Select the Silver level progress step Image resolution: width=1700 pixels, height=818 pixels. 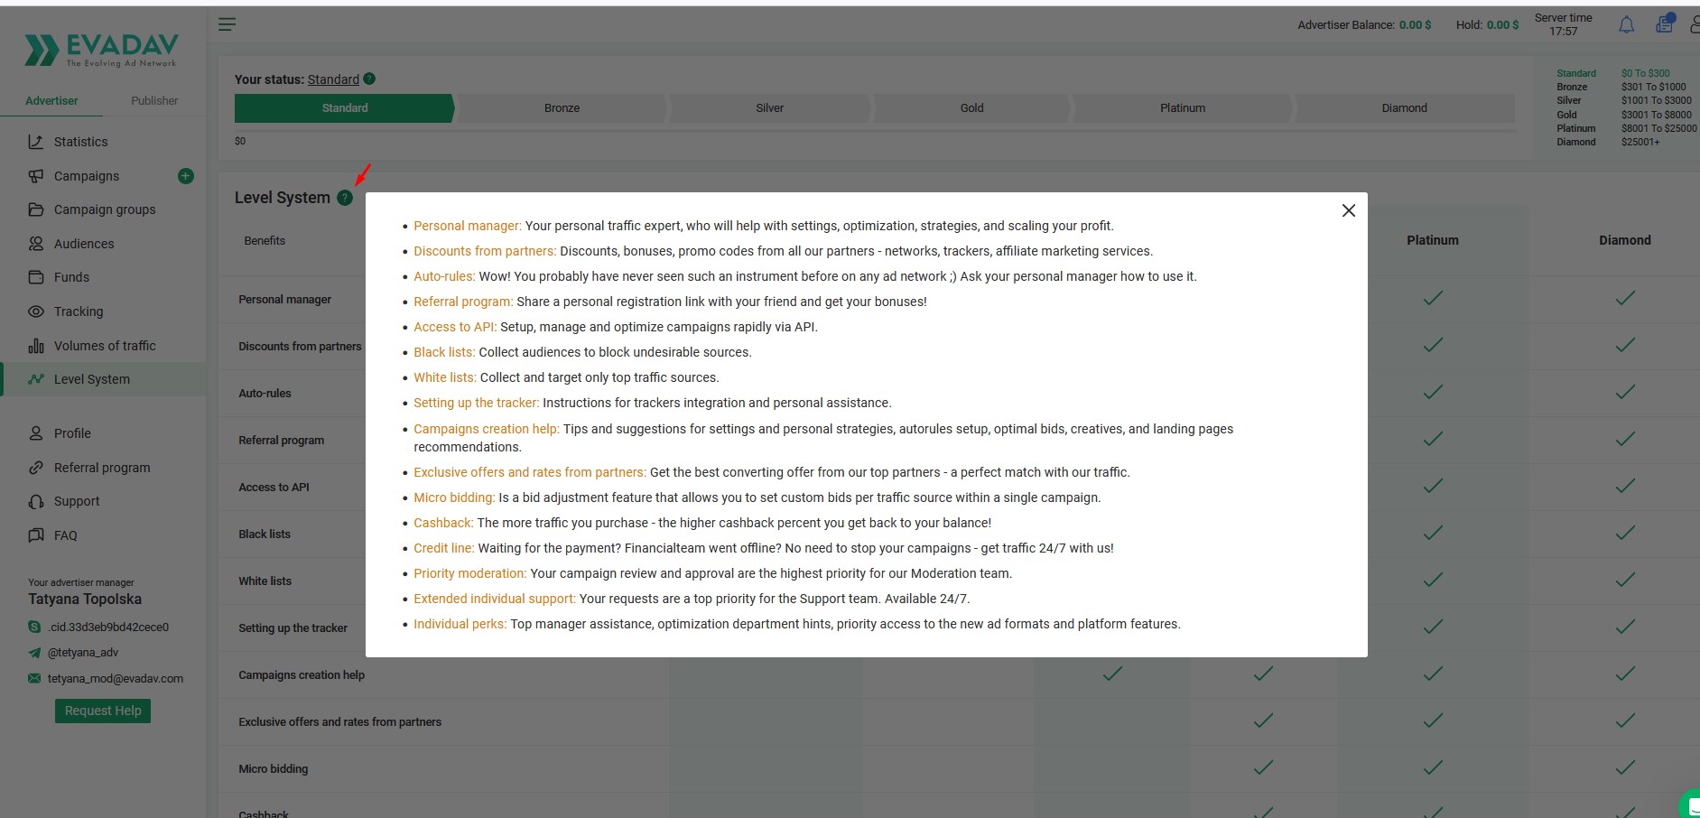769,108
